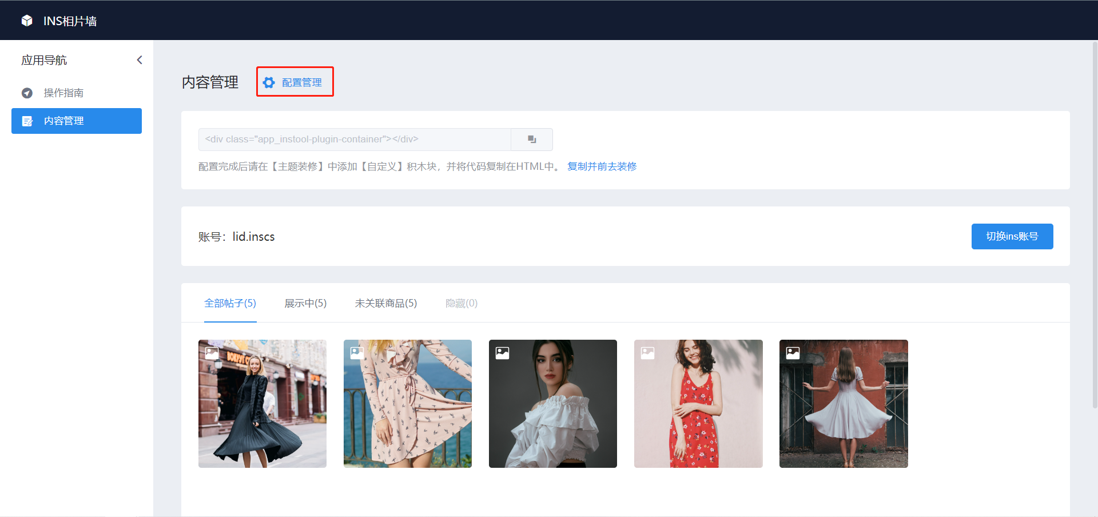Open the 配置管理 link
The width and height of the screenshot is (1098, 517).
[x=301, y=82]
